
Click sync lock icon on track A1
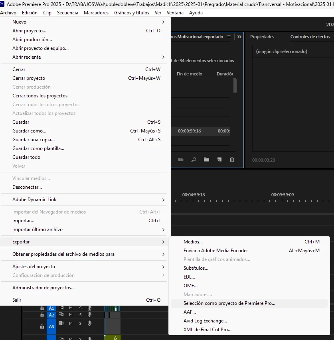click(x=61, y=308)
